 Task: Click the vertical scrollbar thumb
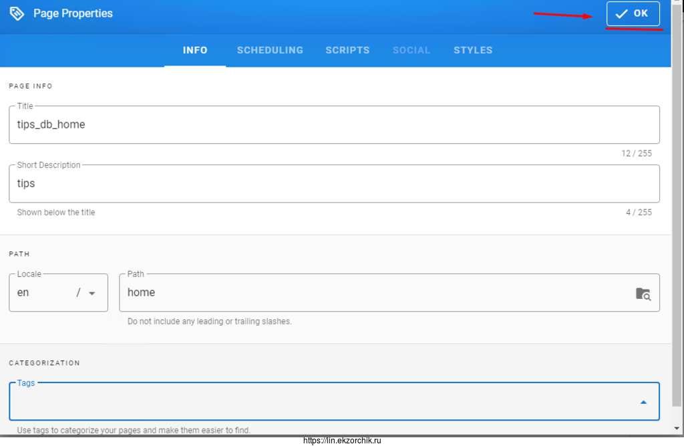[677, 201]
